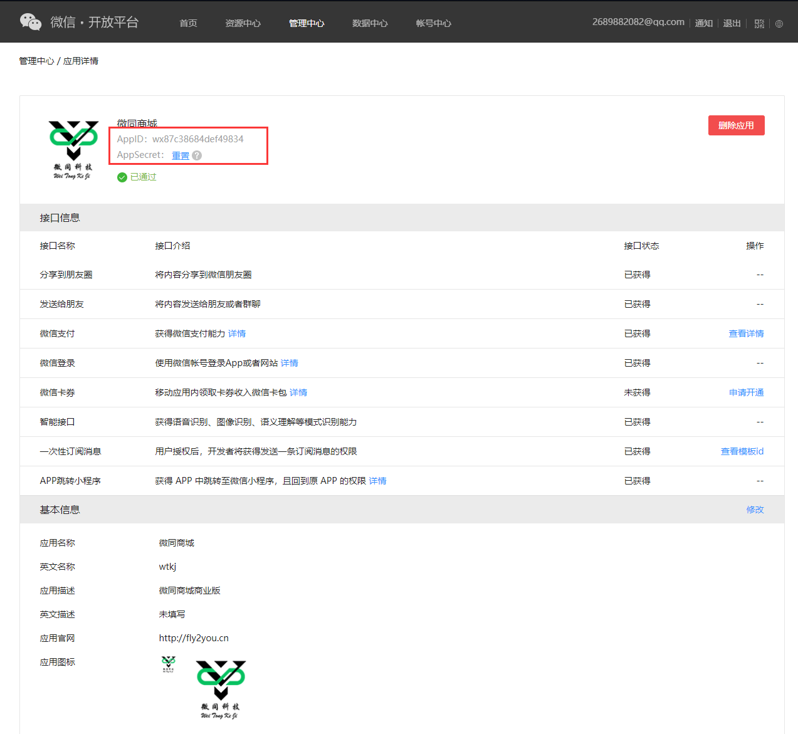Click the green 已通过 check icon
798x734 pixels.
(122, 177)
